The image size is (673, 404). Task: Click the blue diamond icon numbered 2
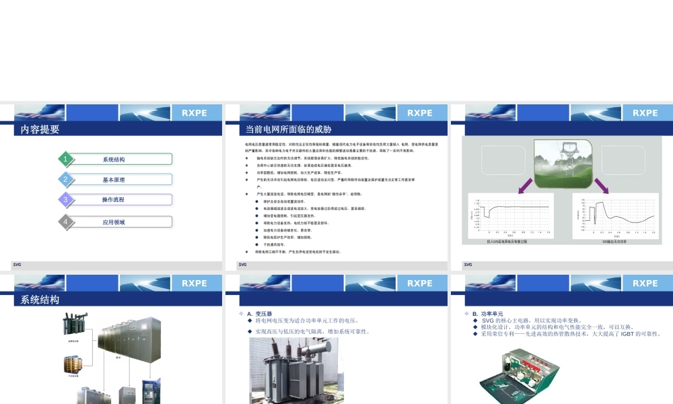coord(66,180)
